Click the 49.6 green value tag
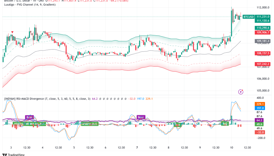This screenshot has height=156, width=274. 259,124
